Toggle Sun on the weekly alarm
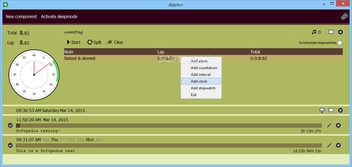Screen dimensions: 352x167 pos(99,140)
